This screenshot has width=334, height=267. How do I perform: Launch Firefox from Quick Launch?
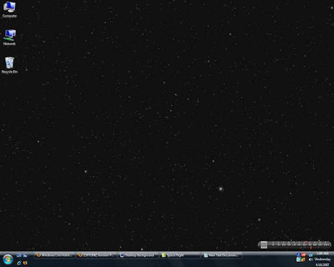25,263
